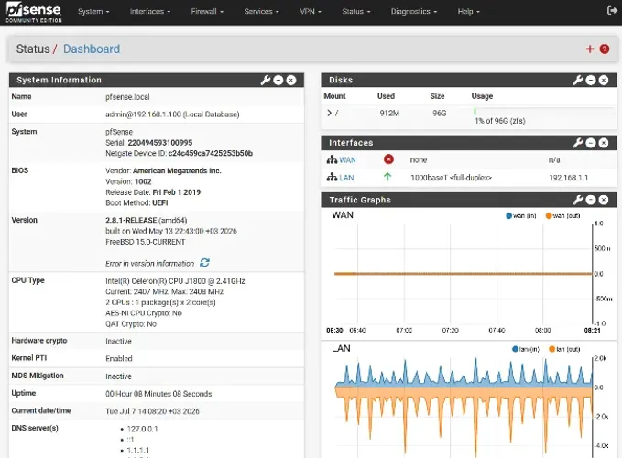The image size is (622, 458).
Task: Refresh version information check icon
Action: click(x=204, y=263)
